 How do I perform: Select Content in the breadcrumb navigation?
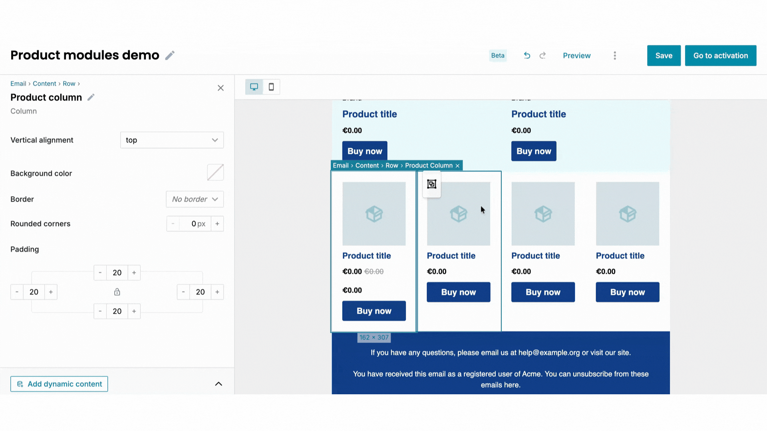[44, 83]
